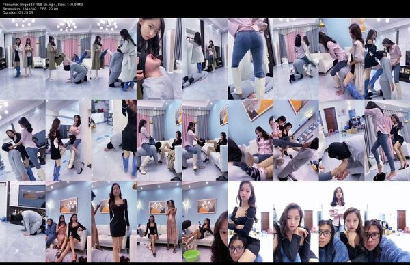Open thumbnail of woman in black dress standing

[x=113, y=221]
